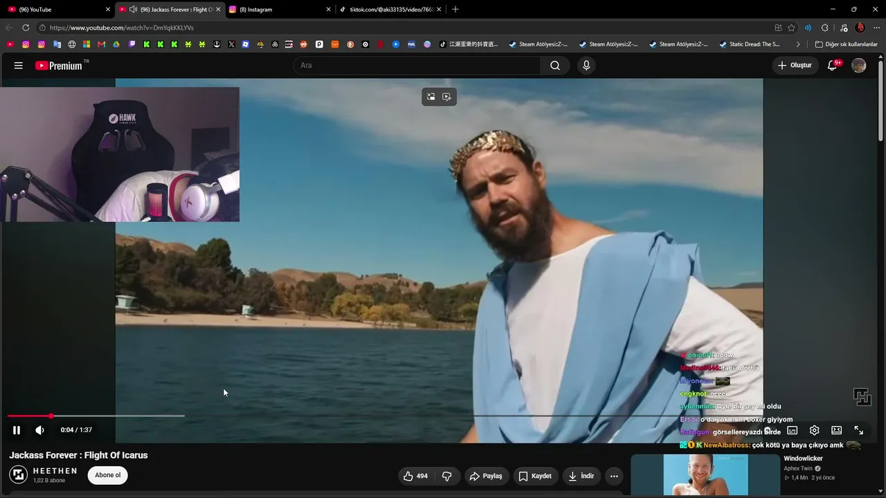The width and height of the screenshot is (886, 498).
Task: View site info via the lock icon
Action: (x=42, y=28)
